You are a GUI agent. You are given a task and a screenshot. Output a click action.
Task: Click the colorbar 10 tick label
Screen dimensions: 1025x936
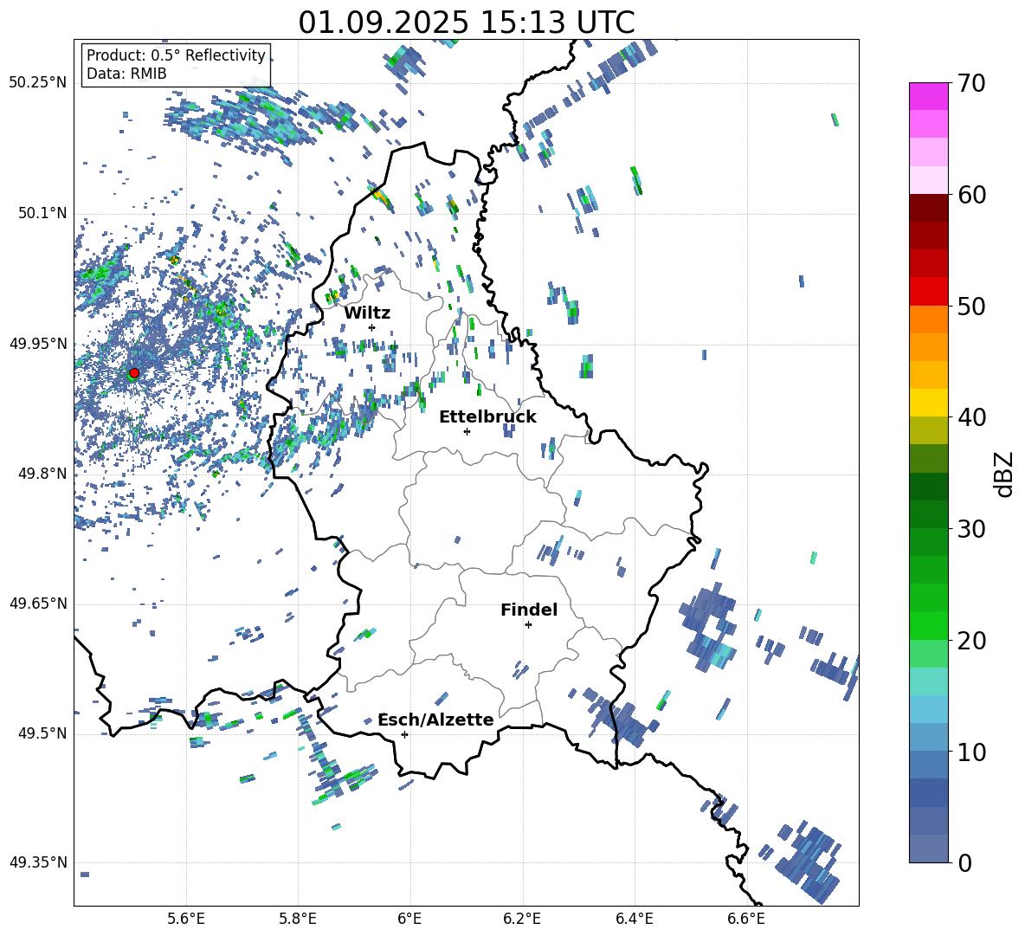[x=971, y=752]
